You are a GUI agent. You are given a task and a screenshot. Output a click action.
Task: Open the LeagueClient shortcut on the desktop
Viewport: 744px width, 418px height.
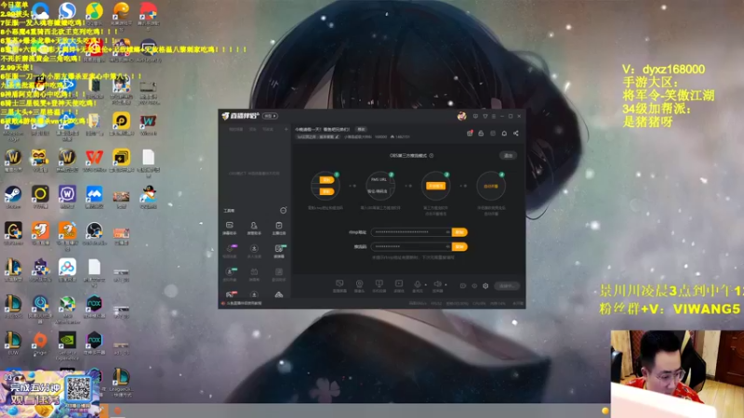(122, 382)
